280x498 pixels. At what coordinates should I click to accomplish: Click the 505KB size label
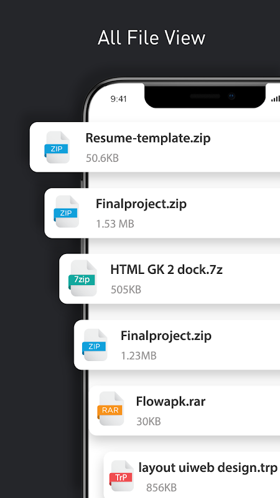(126, 289)
